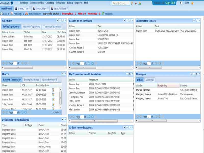The width and height of the screenshot is (204, 153).
Task: Click the DMS favorites star icon
Action: click(192, 3)
